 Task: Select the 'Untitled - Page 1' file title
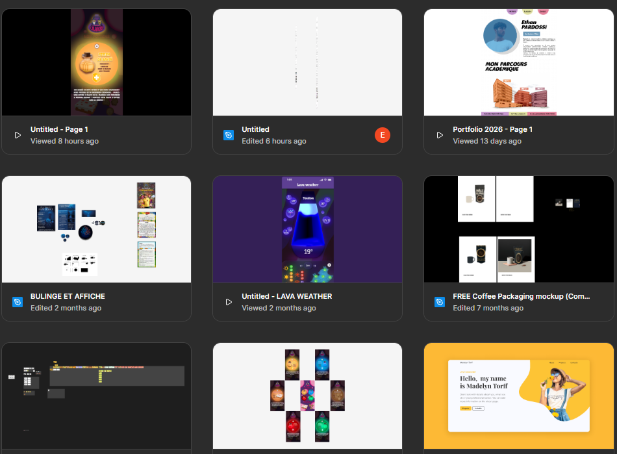[x=59, y=129]
